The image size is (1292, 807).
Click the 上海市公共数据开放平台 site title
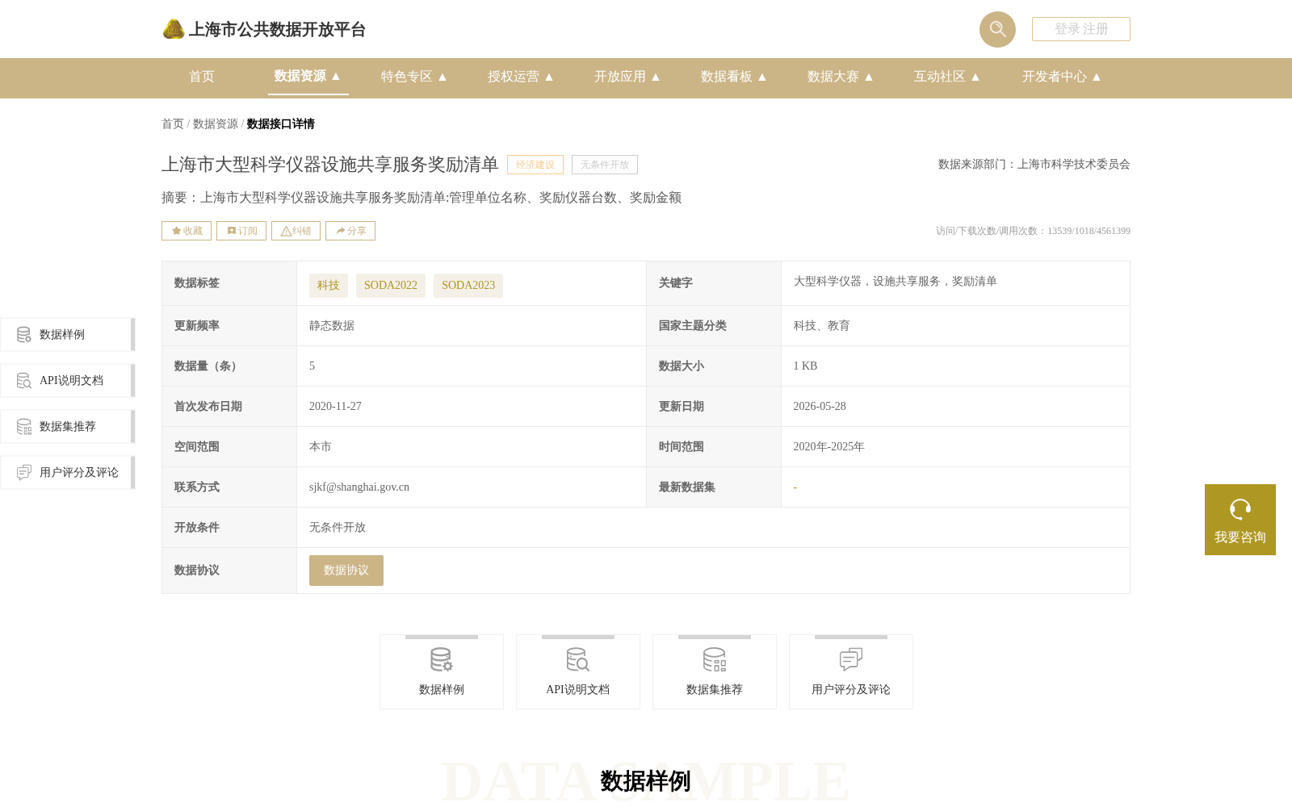277,30
